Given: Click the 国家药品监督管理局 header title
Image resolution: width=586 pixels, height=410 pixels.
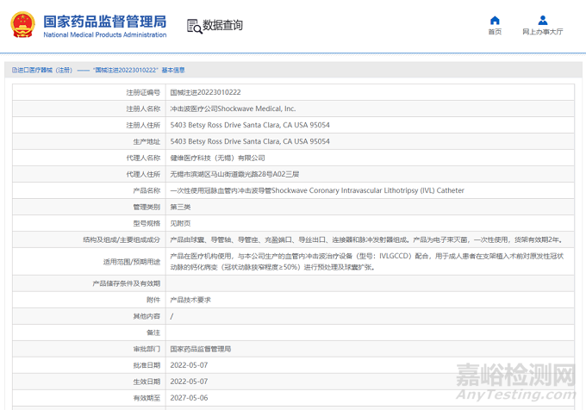Looking at the screenshot, I should [x=104, y=22].
